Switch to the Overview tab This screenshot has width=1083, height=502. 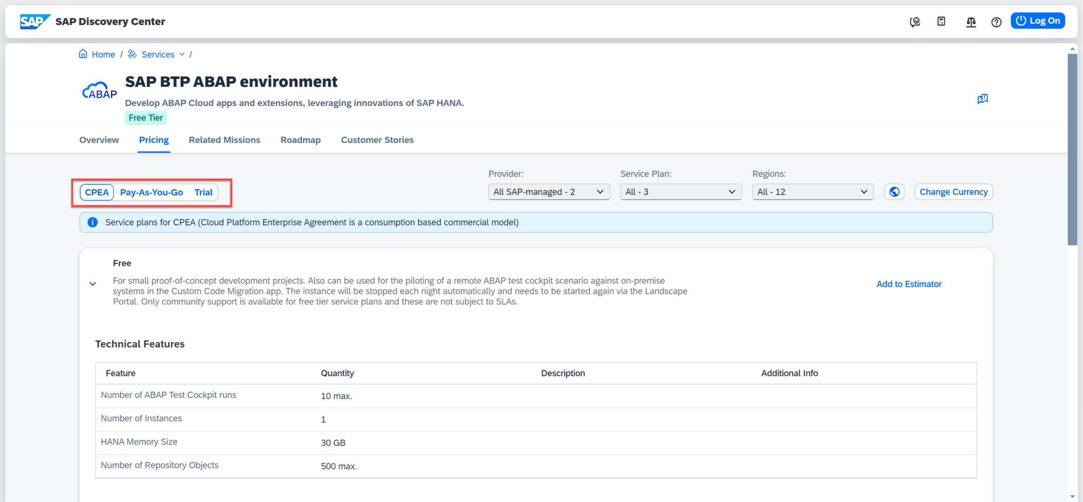point(99,140)
